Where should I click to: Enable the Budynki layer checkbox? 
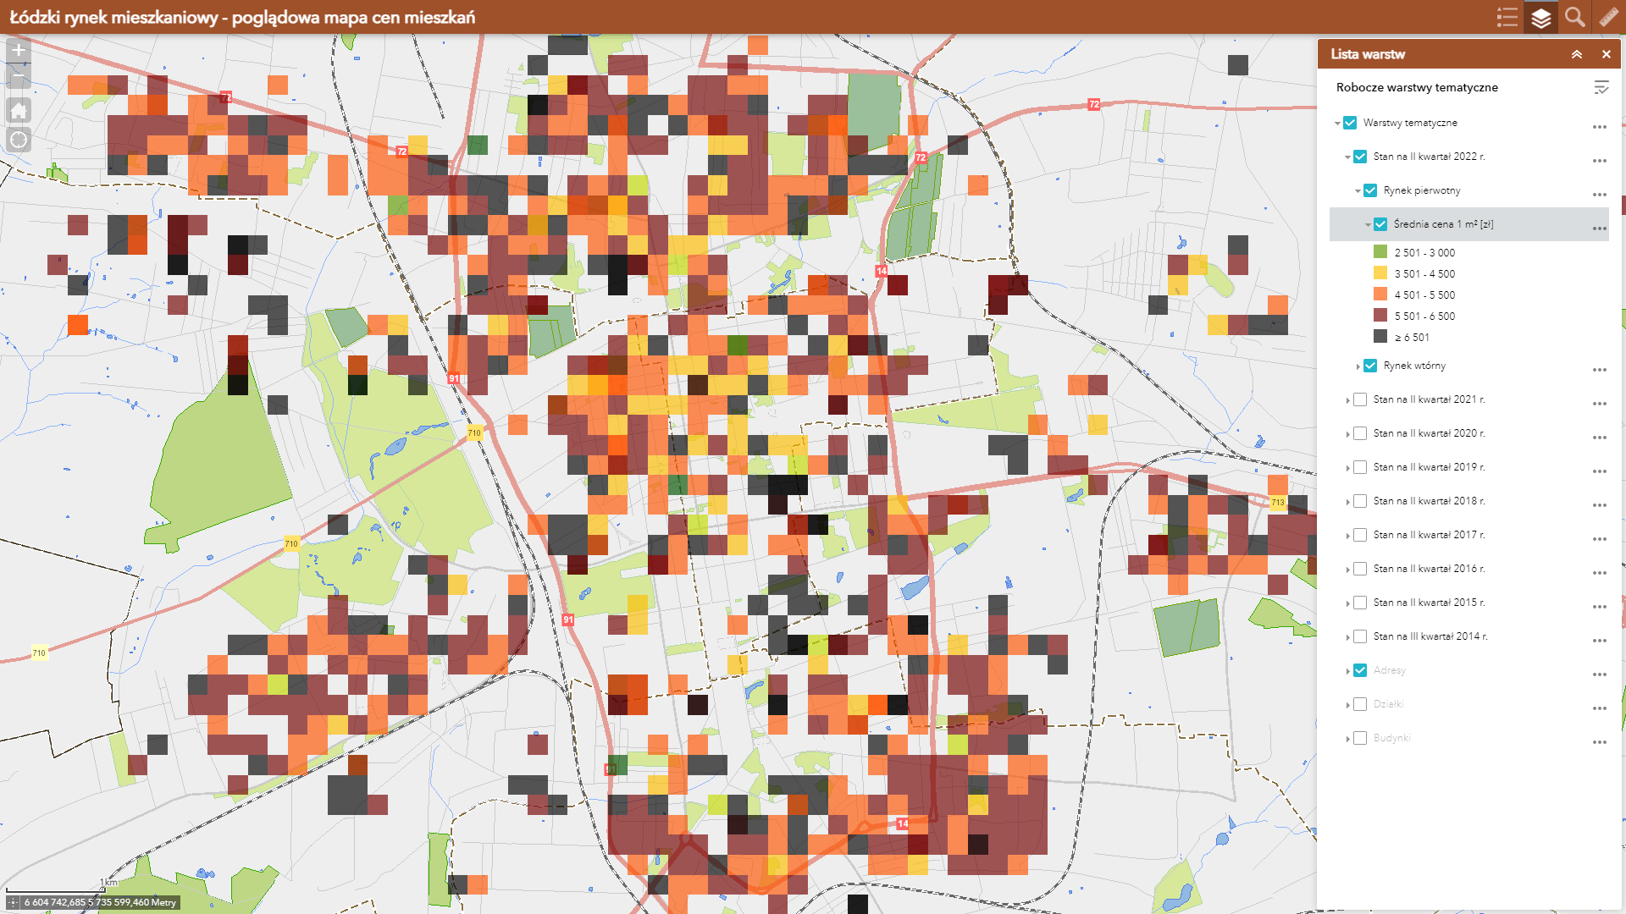click(x=1360, y=738)
